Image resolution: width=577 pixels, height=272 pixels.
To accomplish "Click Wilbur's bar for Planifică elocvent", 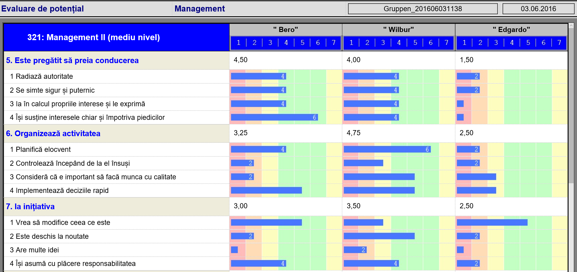I will (387, 149).
